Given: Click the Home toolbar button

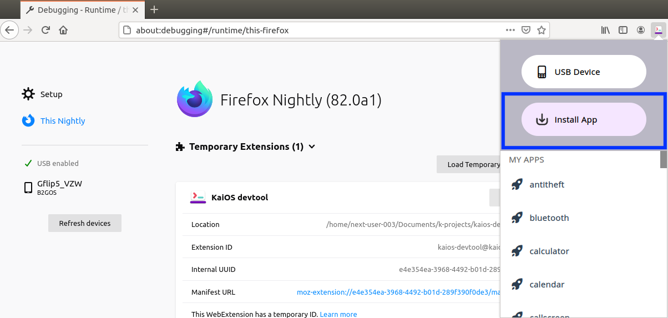Looking at the screenshot, I should (63, 30).
